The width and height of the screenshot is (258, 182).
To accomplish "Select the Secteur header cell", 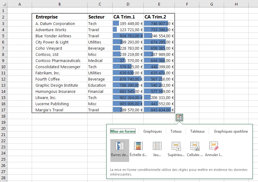I will click(x=100, y=17).
